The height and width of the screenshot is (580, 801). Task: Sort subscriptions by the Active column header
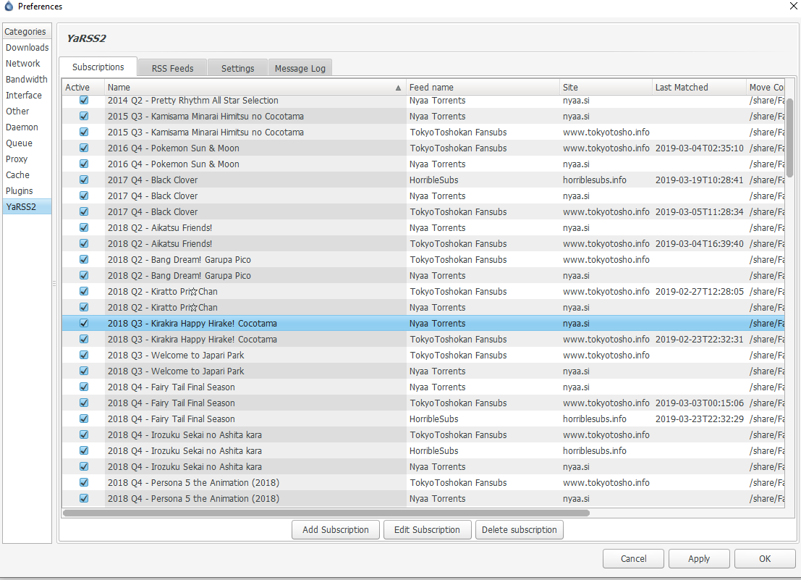[83, 88]
